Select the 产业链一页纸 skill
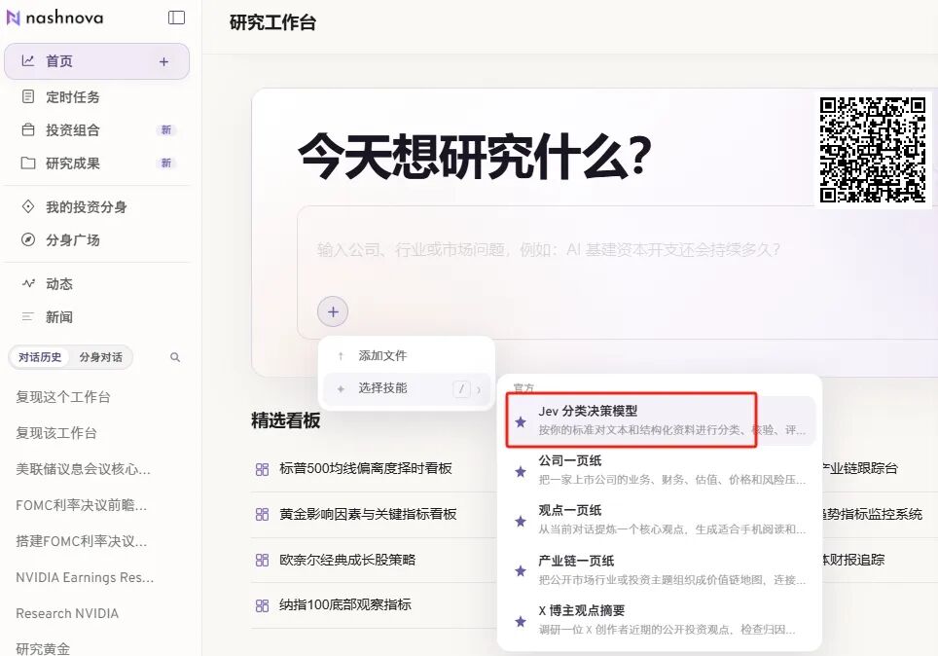This screenshot has height=656, width=938. pos(661,569)
